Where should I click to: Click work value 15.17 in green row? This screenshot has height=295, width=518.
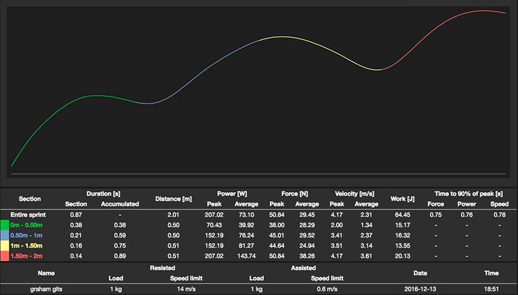click(x=402, y=225)
